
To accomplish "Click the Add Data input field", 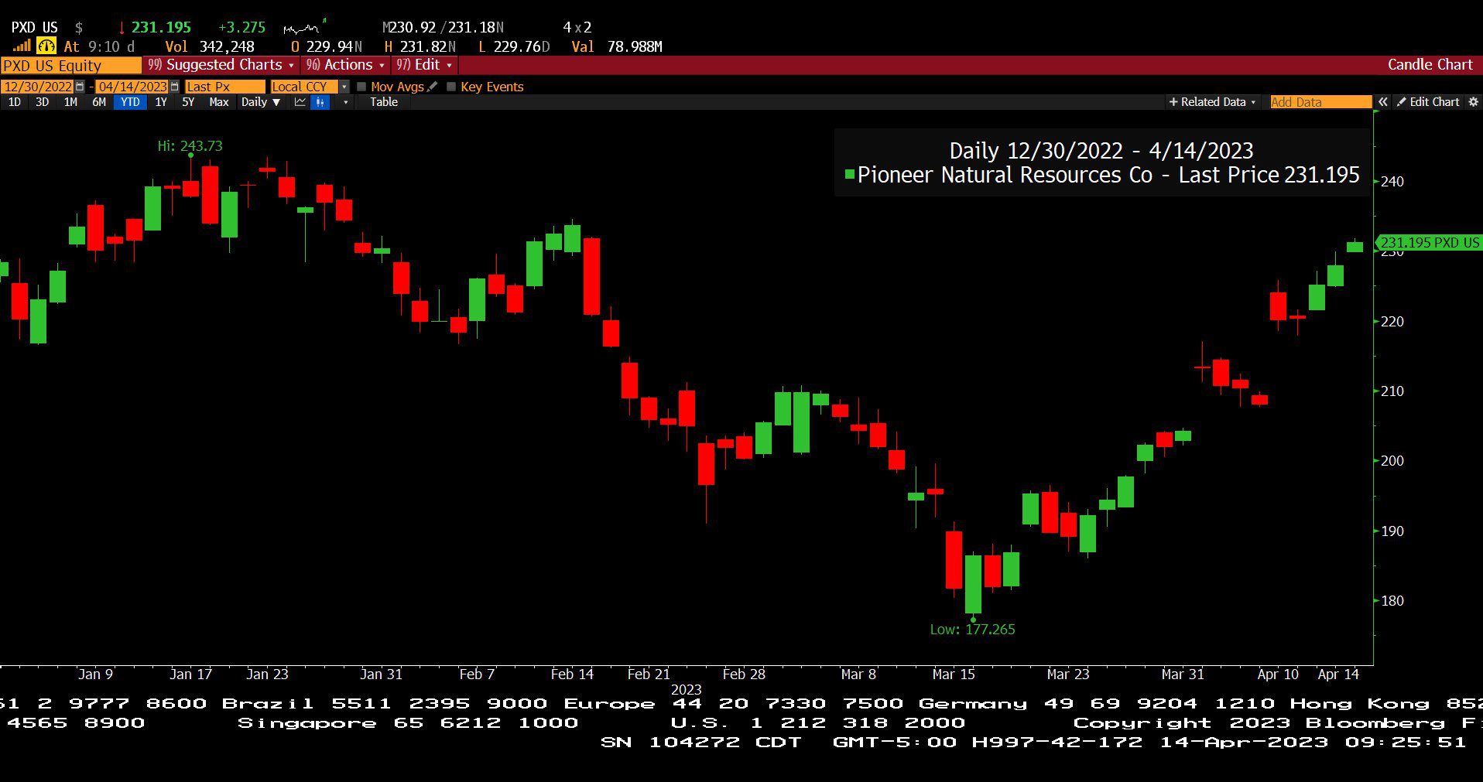I will click(1320, 102).
